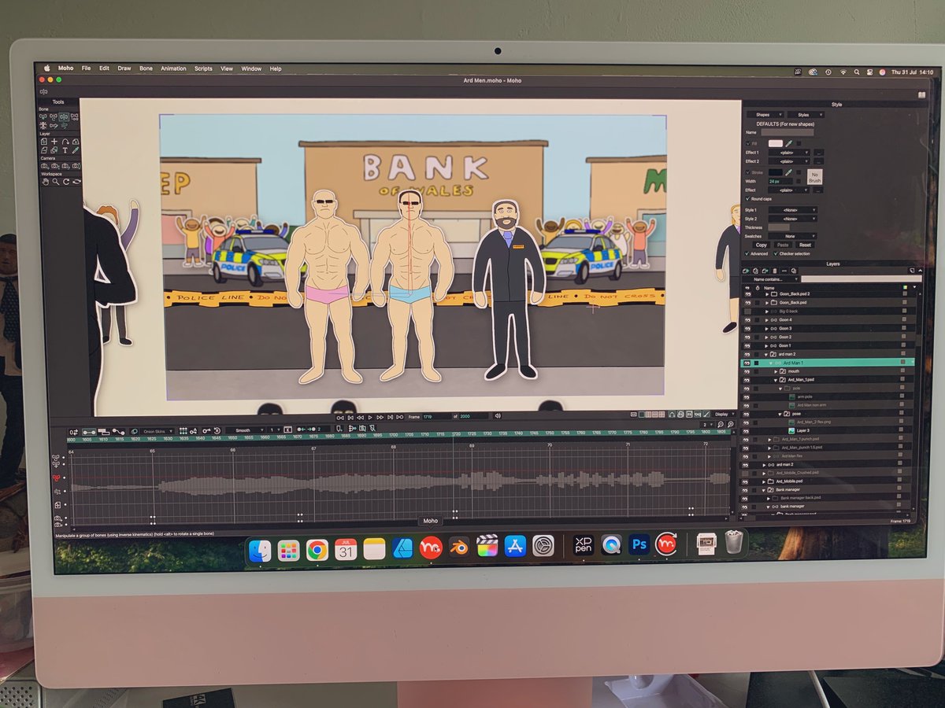
Task: Open System Settings from the dock
Action: pos(543,545)
